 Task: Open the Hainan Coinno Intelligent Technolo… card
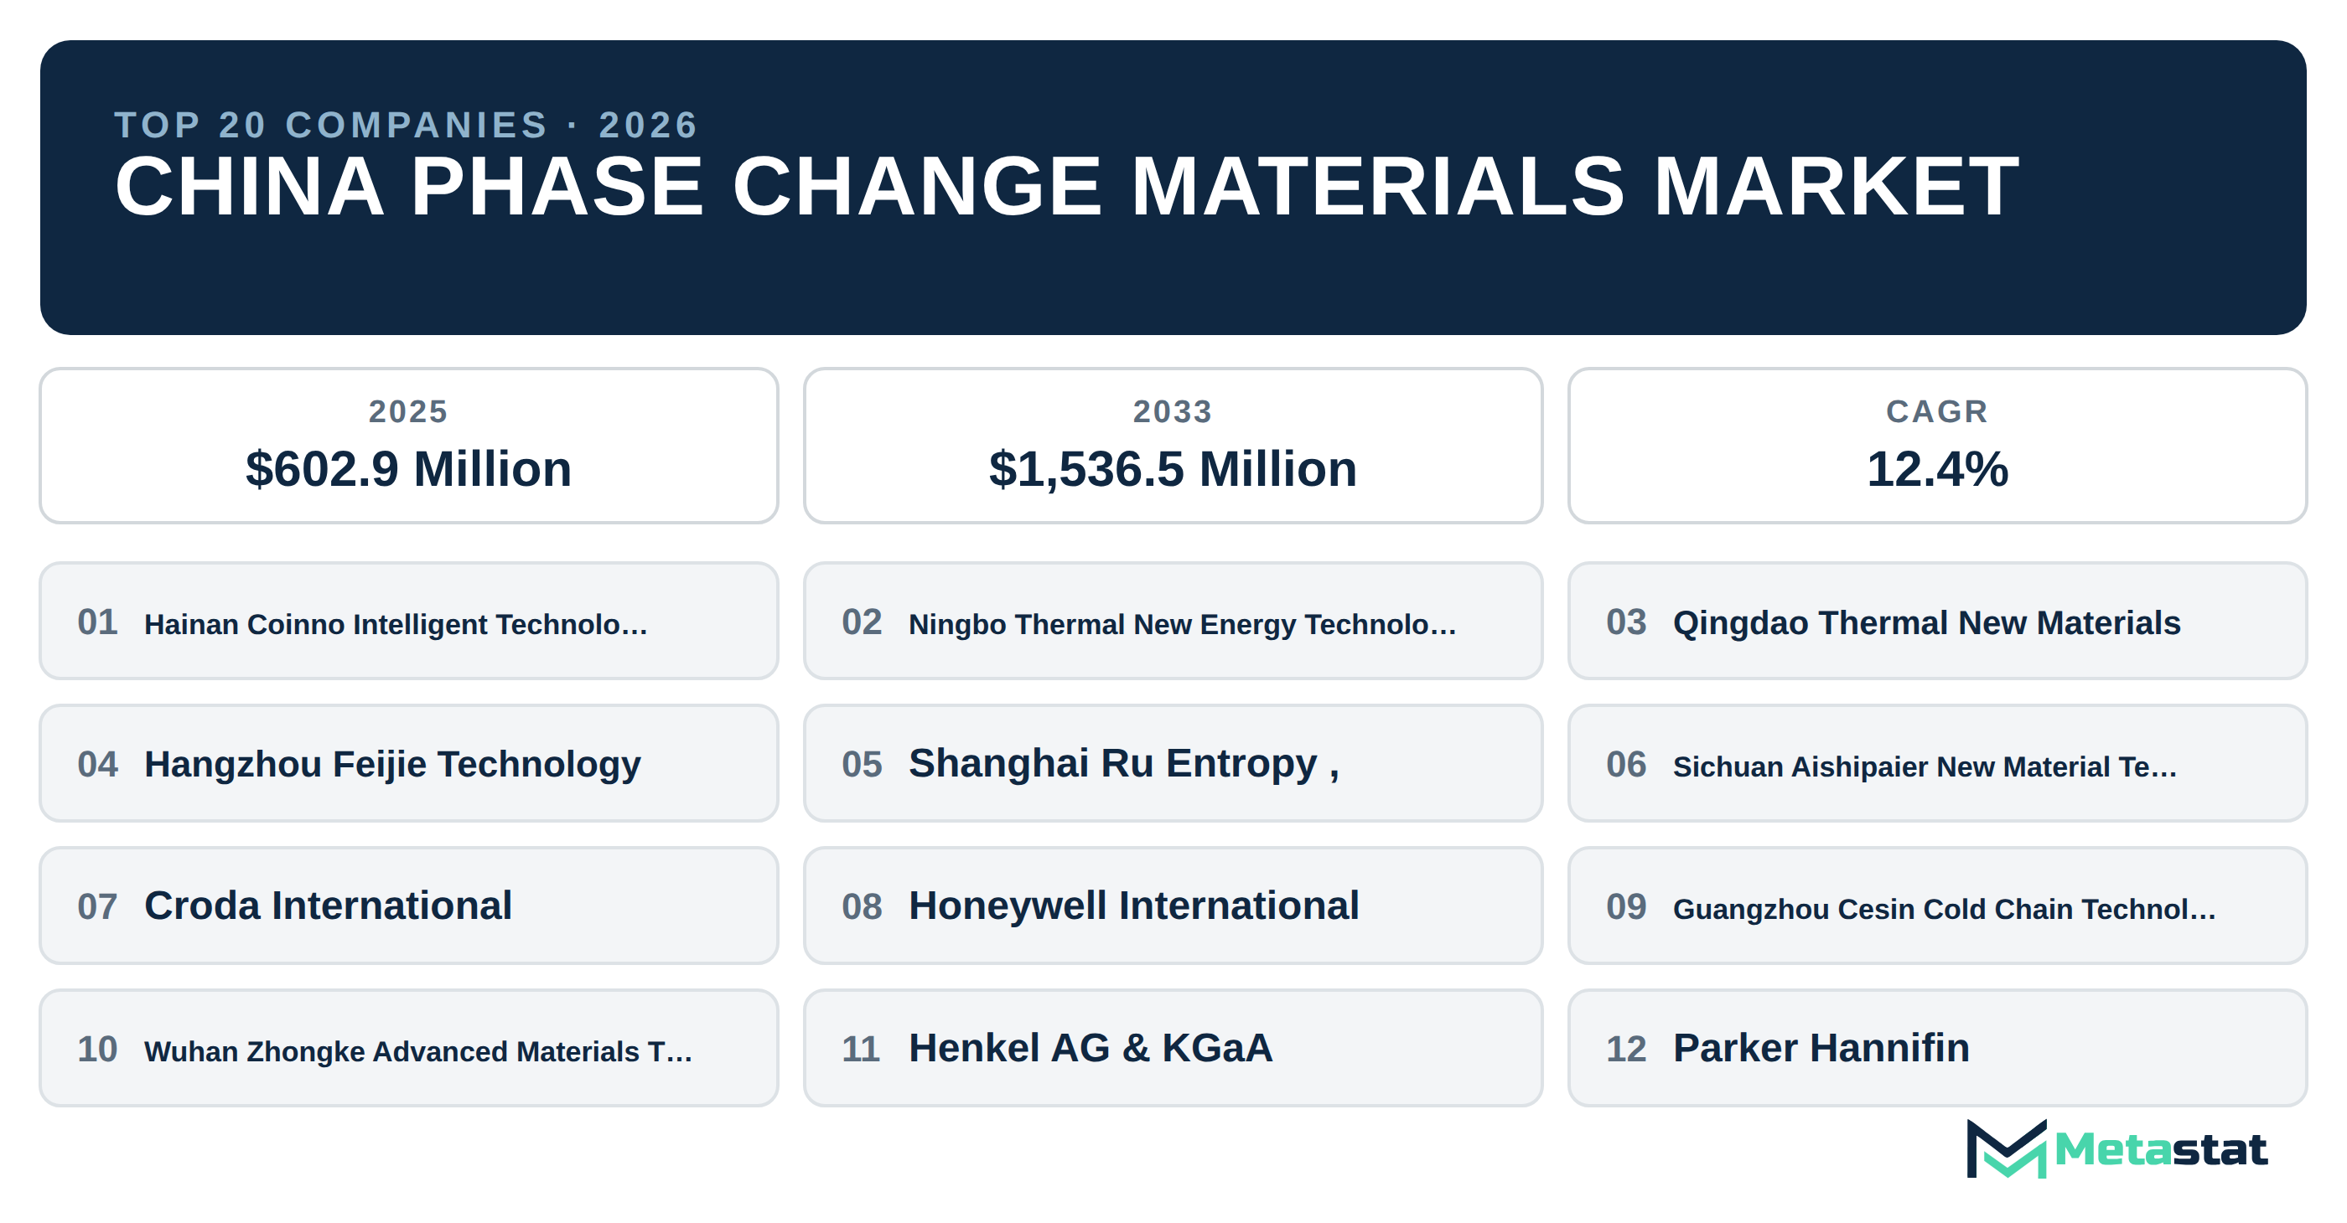[x=409, y=621]
